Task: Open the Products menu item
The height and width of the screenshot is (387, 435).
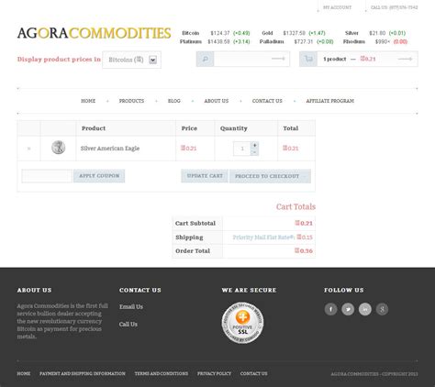Action: [x=131, y=101]
